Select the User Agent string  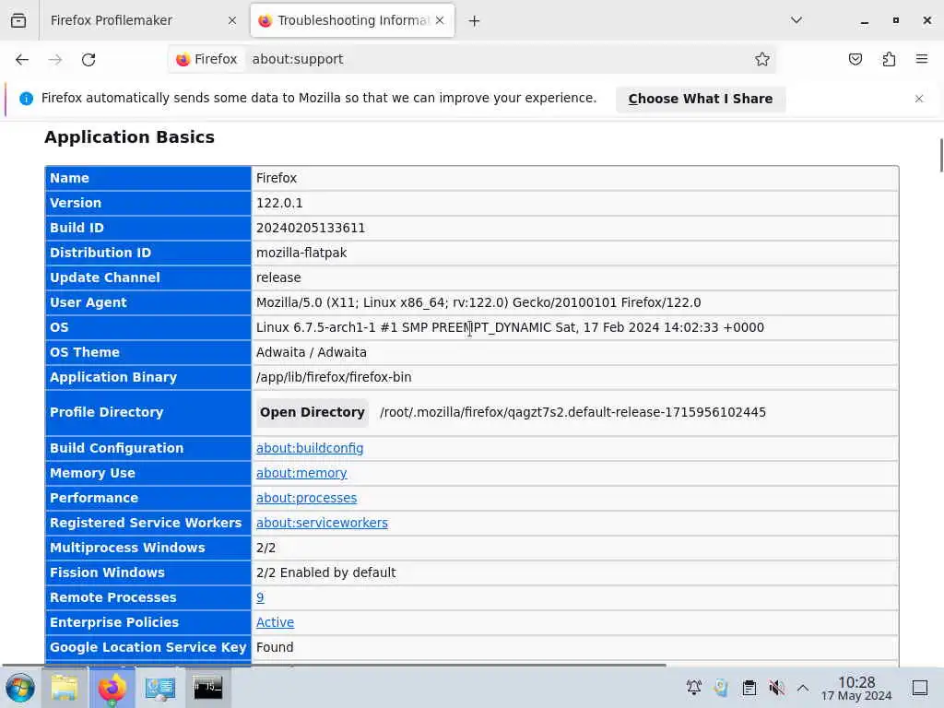[478, 302]
